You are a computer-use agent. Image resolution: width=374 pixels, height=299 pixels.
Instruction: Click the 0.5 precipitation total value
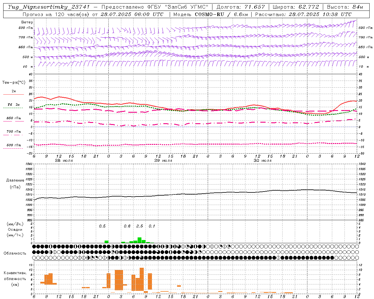102,226
